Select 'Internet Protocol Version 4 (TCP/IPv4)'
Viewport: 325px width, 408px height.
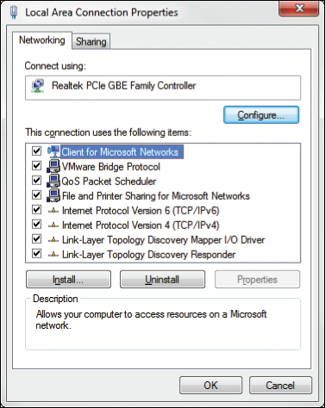point(141,226)
